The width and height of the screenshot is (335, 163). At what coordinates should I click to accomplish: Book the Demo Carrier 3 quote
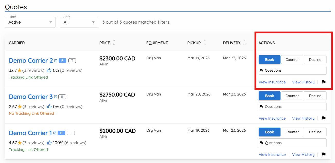pyautogui.click(x=269, y=96)
